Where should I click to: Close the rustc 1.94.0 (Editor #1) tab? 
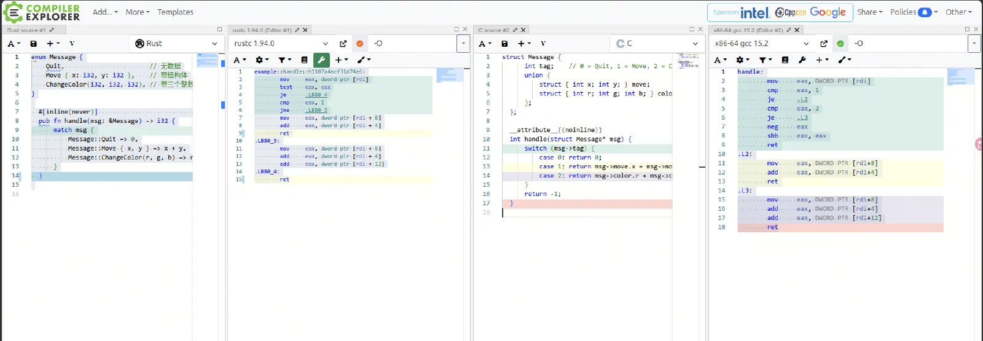point(305,29)
